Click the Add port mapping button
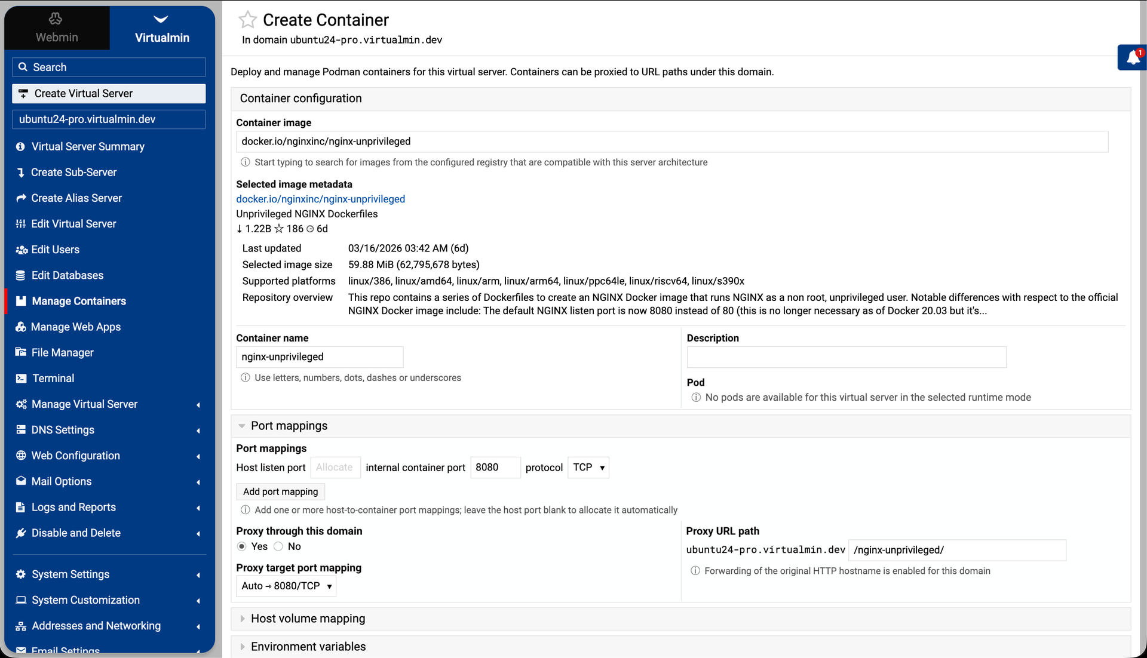 tap(280, 491)
